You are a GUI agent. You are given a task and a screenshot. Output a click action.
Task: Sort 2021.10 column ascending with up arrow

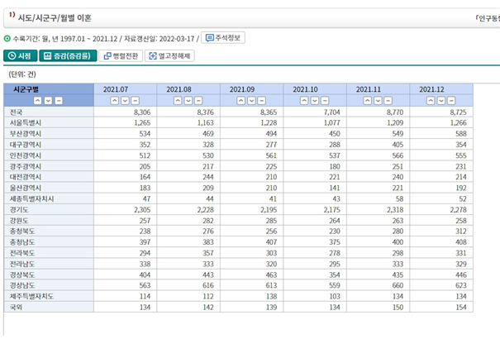tap(304, 101)
